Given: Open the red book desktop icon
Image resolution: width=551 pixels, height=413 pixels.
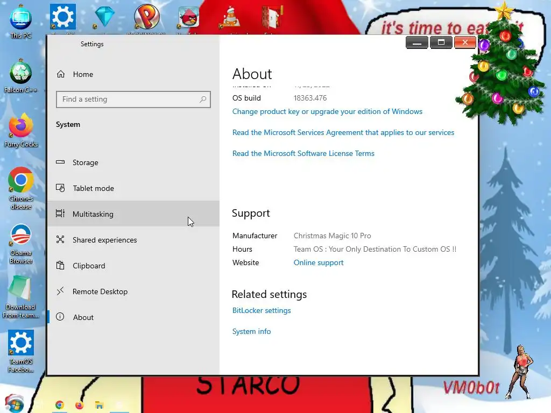Looking at the screenshot, I should pyautogui.click(x=272, y=17).
